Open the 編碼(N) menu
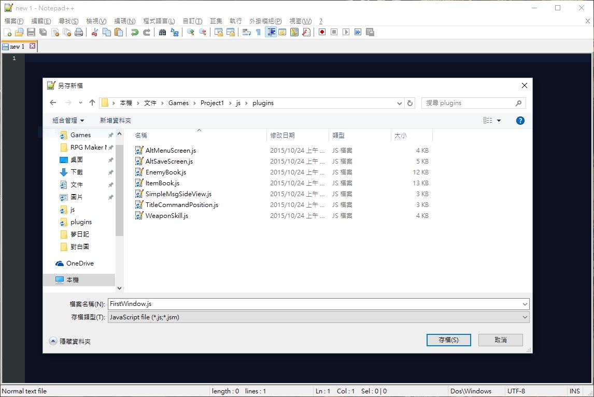The height and width of the screenshot is (397, 594). tap(124, 21)
